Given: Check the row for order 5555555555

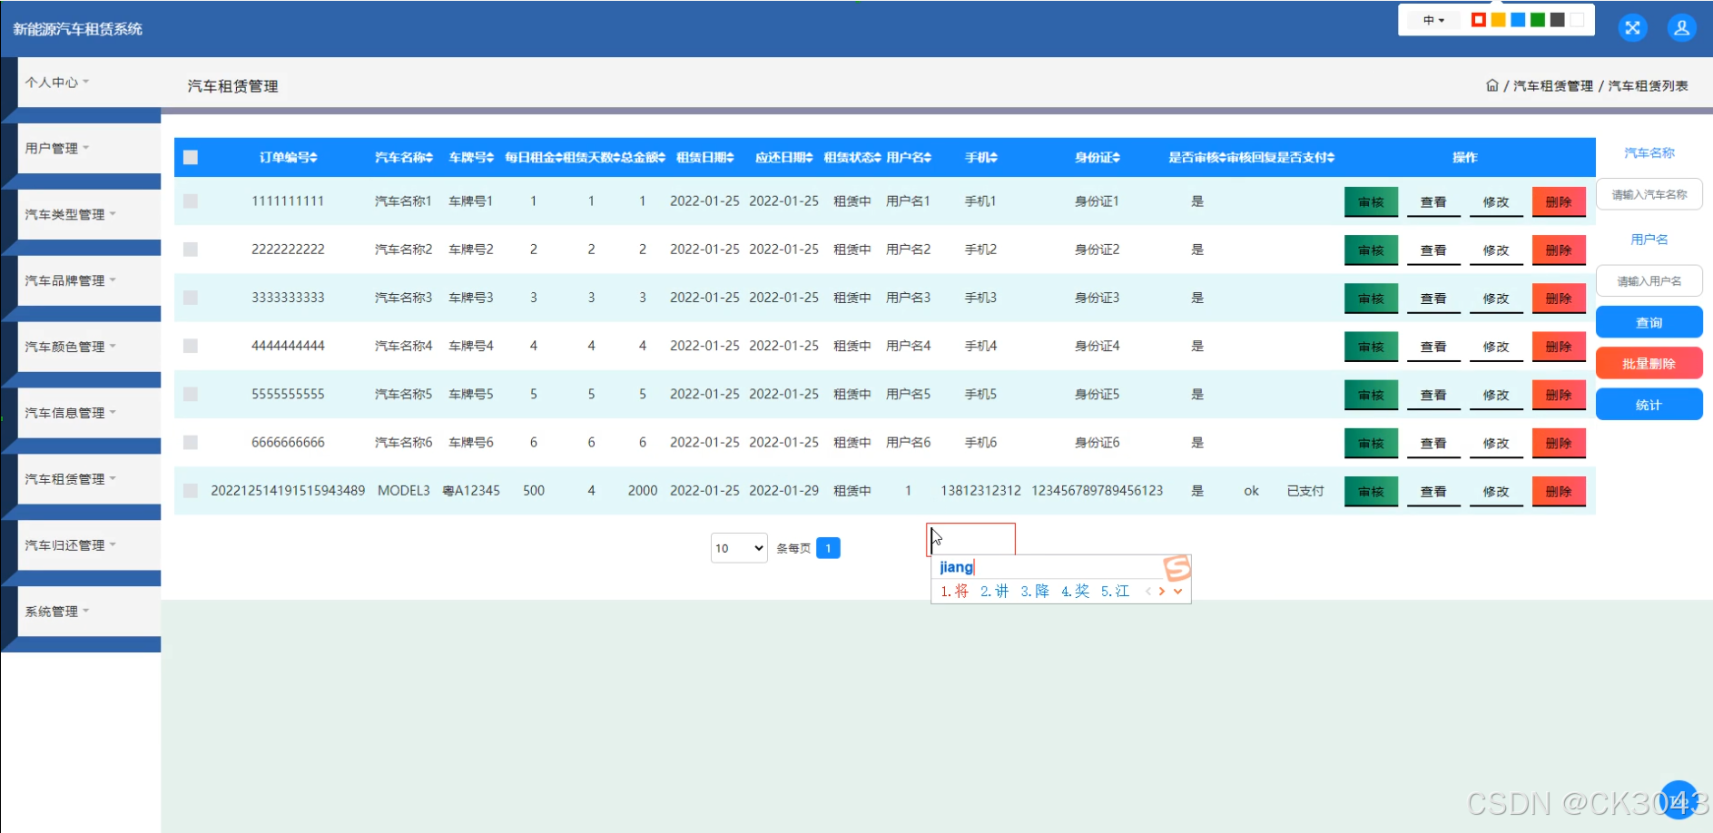Looking at the screenshot, I should click(191, 394).
